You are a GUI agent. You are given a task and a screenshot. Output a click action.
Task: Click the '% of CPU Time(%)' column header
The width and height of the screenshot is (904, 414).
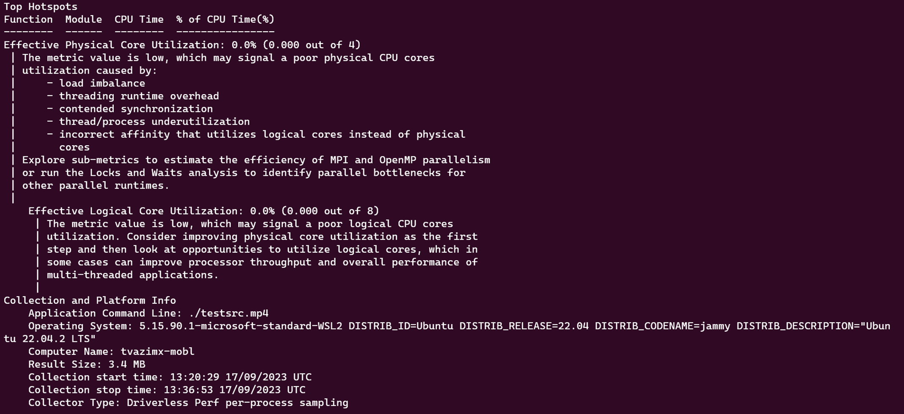225,19
